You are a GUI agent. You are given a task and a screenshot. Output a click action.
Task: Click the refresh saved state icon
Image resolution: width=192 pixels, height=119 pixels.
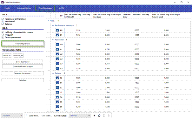(x=99, y=116)
